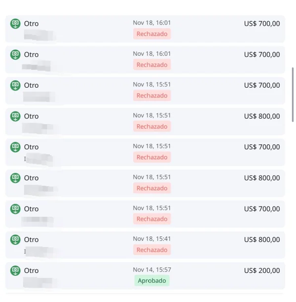Click the Rechazado badge in the topmost row
Image resolution: width=296 pixels, height=302 pixels.
151,34
